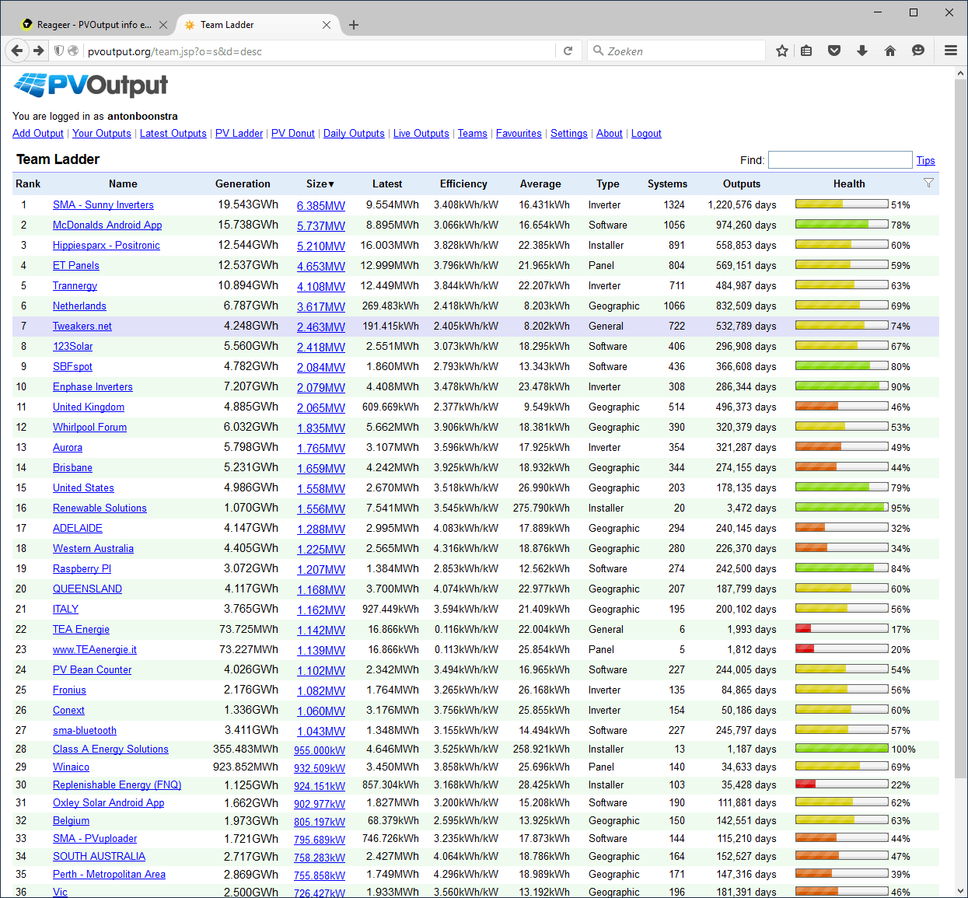Open the bookmarks list icon
The width and height of the screenshot is (968, 898).
[x=806, y=51]
